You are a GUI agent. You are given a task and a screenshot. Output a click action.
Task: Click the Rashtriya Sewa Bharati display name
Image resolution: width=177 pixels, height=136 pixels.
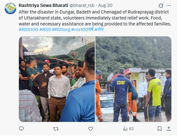pos(43,5)
